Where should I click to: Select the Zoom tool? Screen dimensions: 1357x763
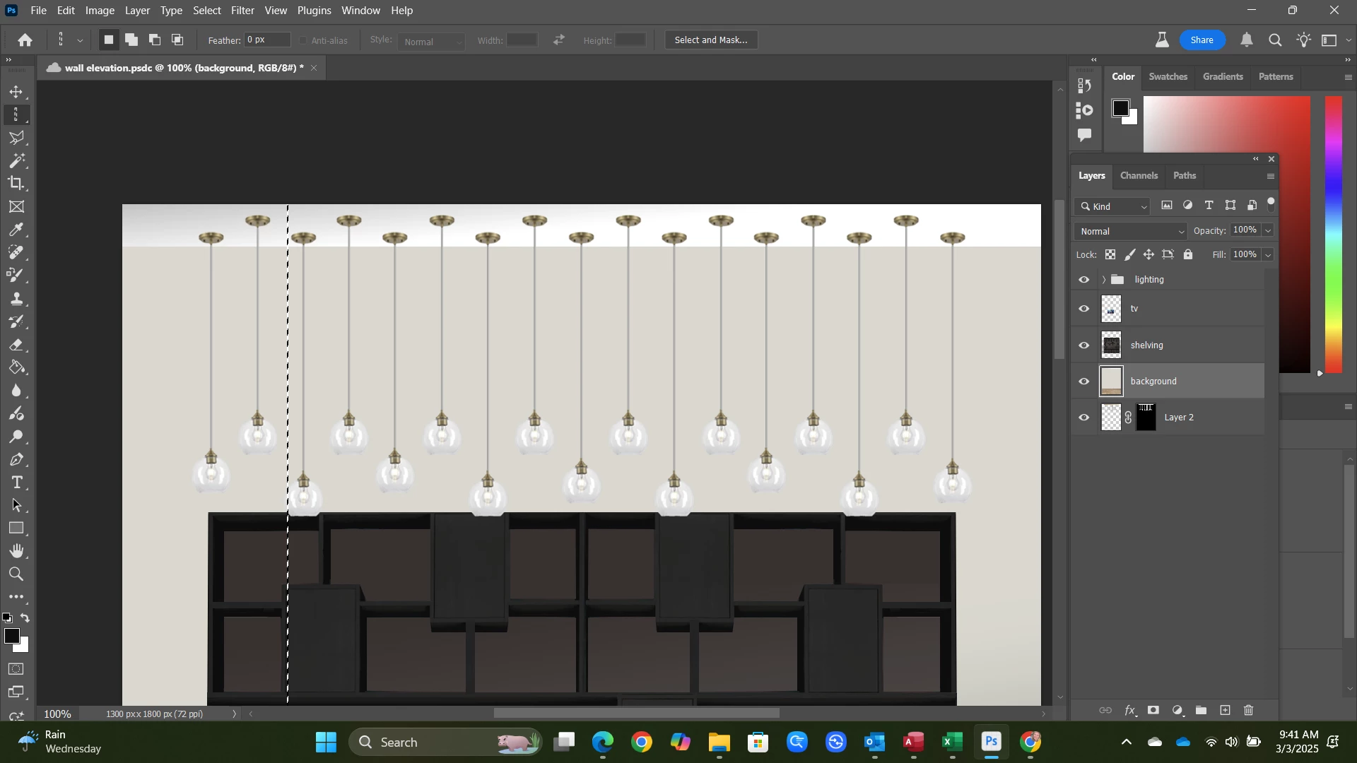pos(16,574)
